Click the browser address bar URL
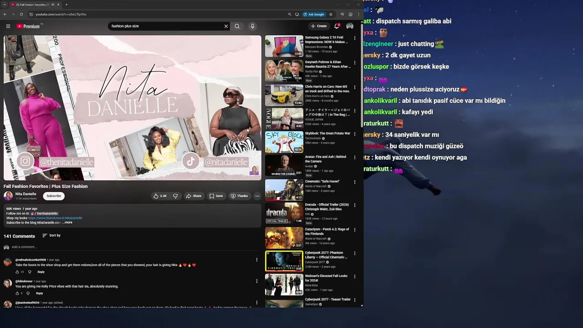Image resolution: width=583 pixels, height=328 pixels. (x=61, y=14)
